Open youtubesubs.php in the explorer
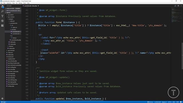The width and height of the screenshot is (183, 103). [x=16, y=40]
